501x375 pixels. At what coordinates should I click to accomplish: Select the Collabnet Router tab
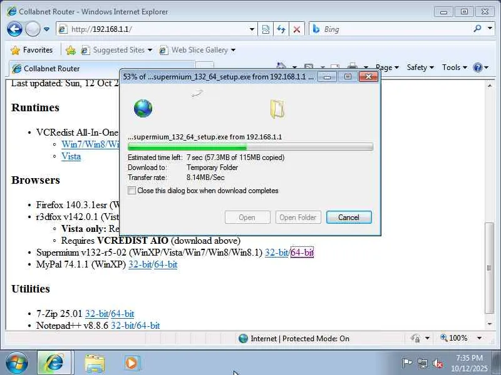point(101,69)
